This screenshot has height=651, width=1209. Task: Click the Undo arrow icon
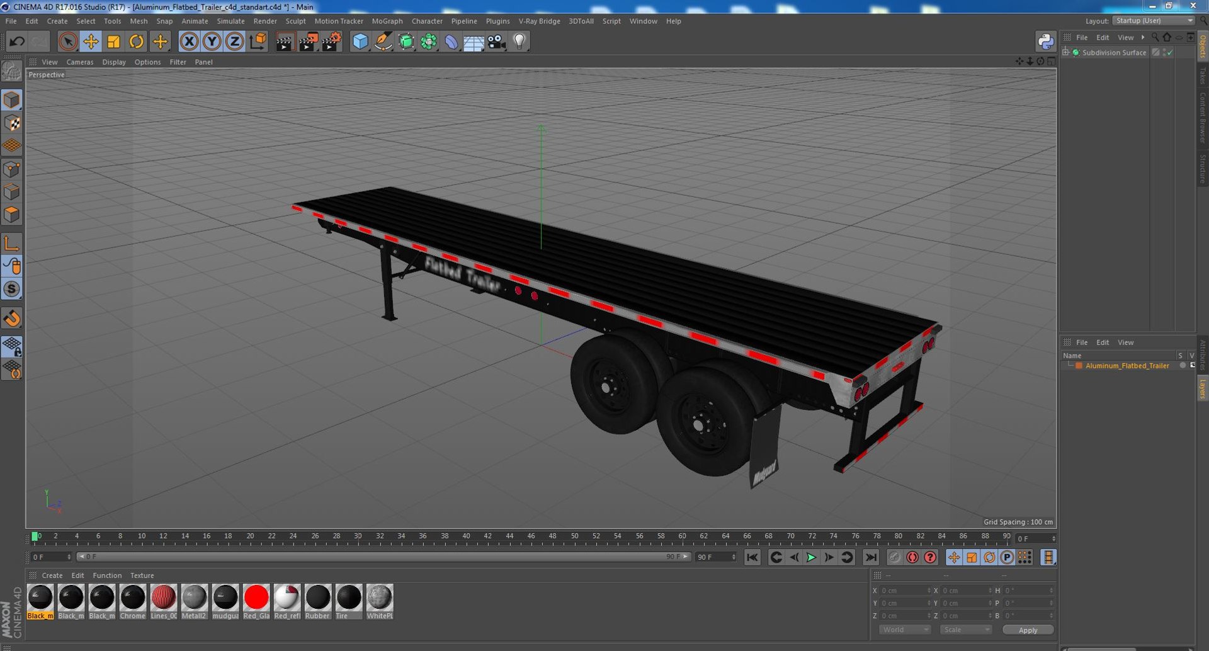coord(17,42)
